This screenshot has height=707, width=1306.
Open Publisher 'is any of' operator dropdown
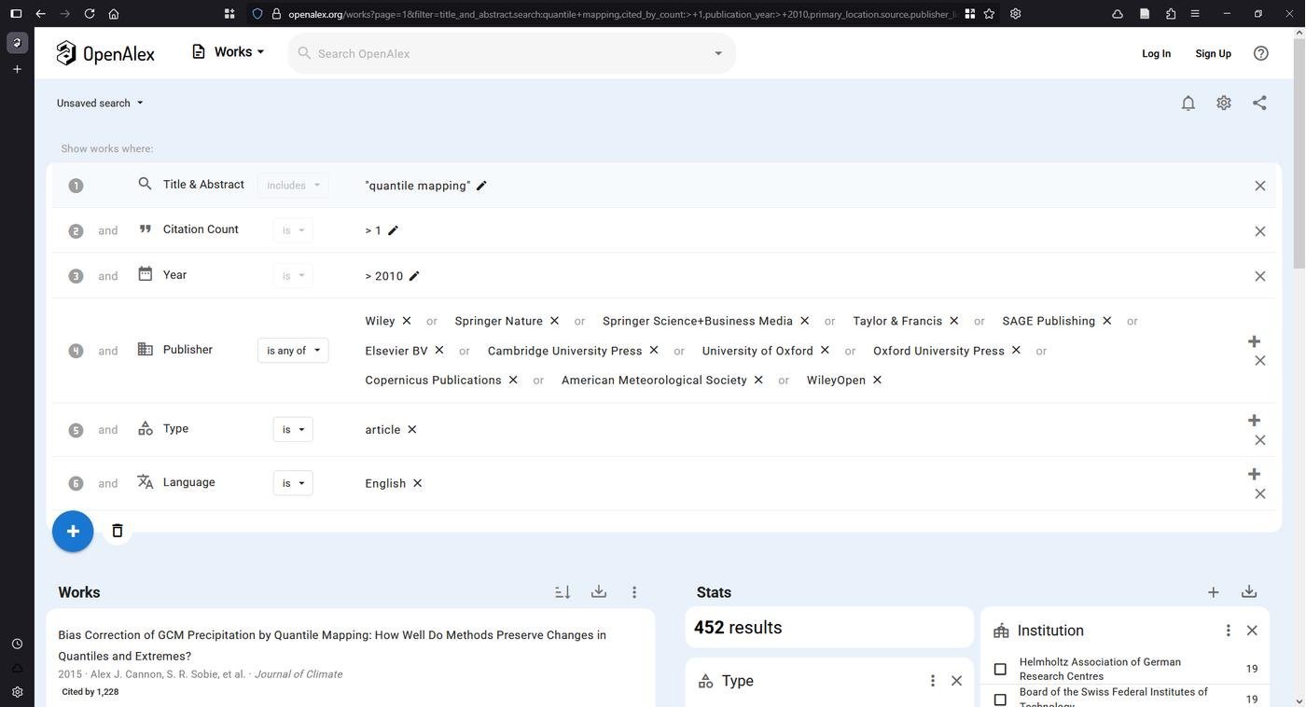(x=293, y=351)
